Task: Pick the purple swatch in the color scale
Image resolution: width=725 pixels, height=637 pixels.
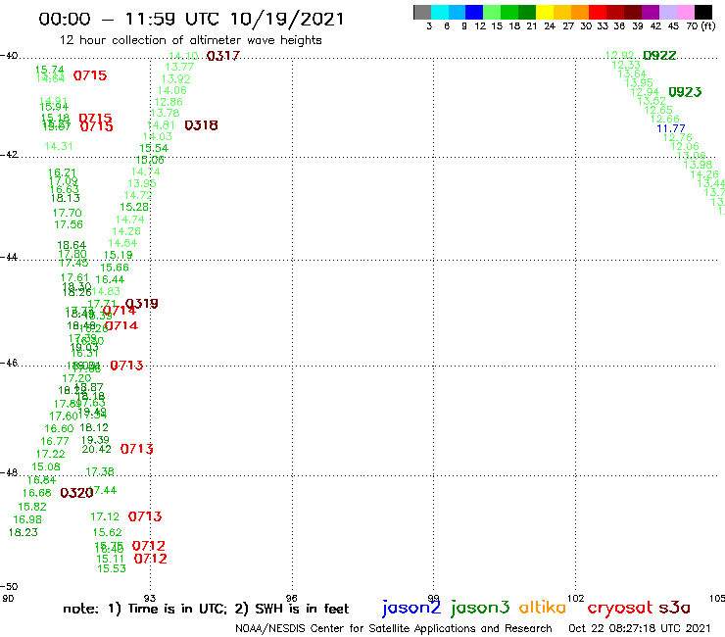Action: [651, 12]
